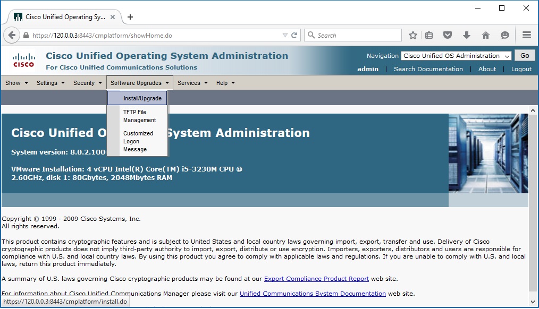Expand the Security menu

tap(87, 83)
